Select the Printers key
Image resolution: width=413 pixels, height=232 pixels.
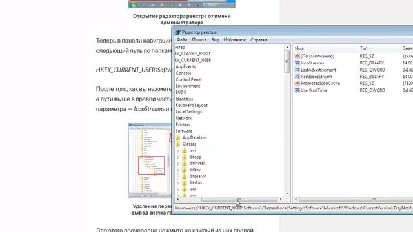pos(183,124)
